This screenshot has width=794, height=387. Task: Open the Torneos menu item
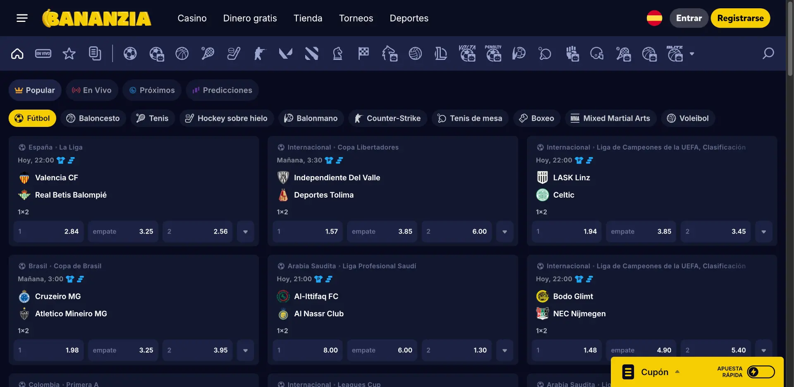click(x=356, y=18)
